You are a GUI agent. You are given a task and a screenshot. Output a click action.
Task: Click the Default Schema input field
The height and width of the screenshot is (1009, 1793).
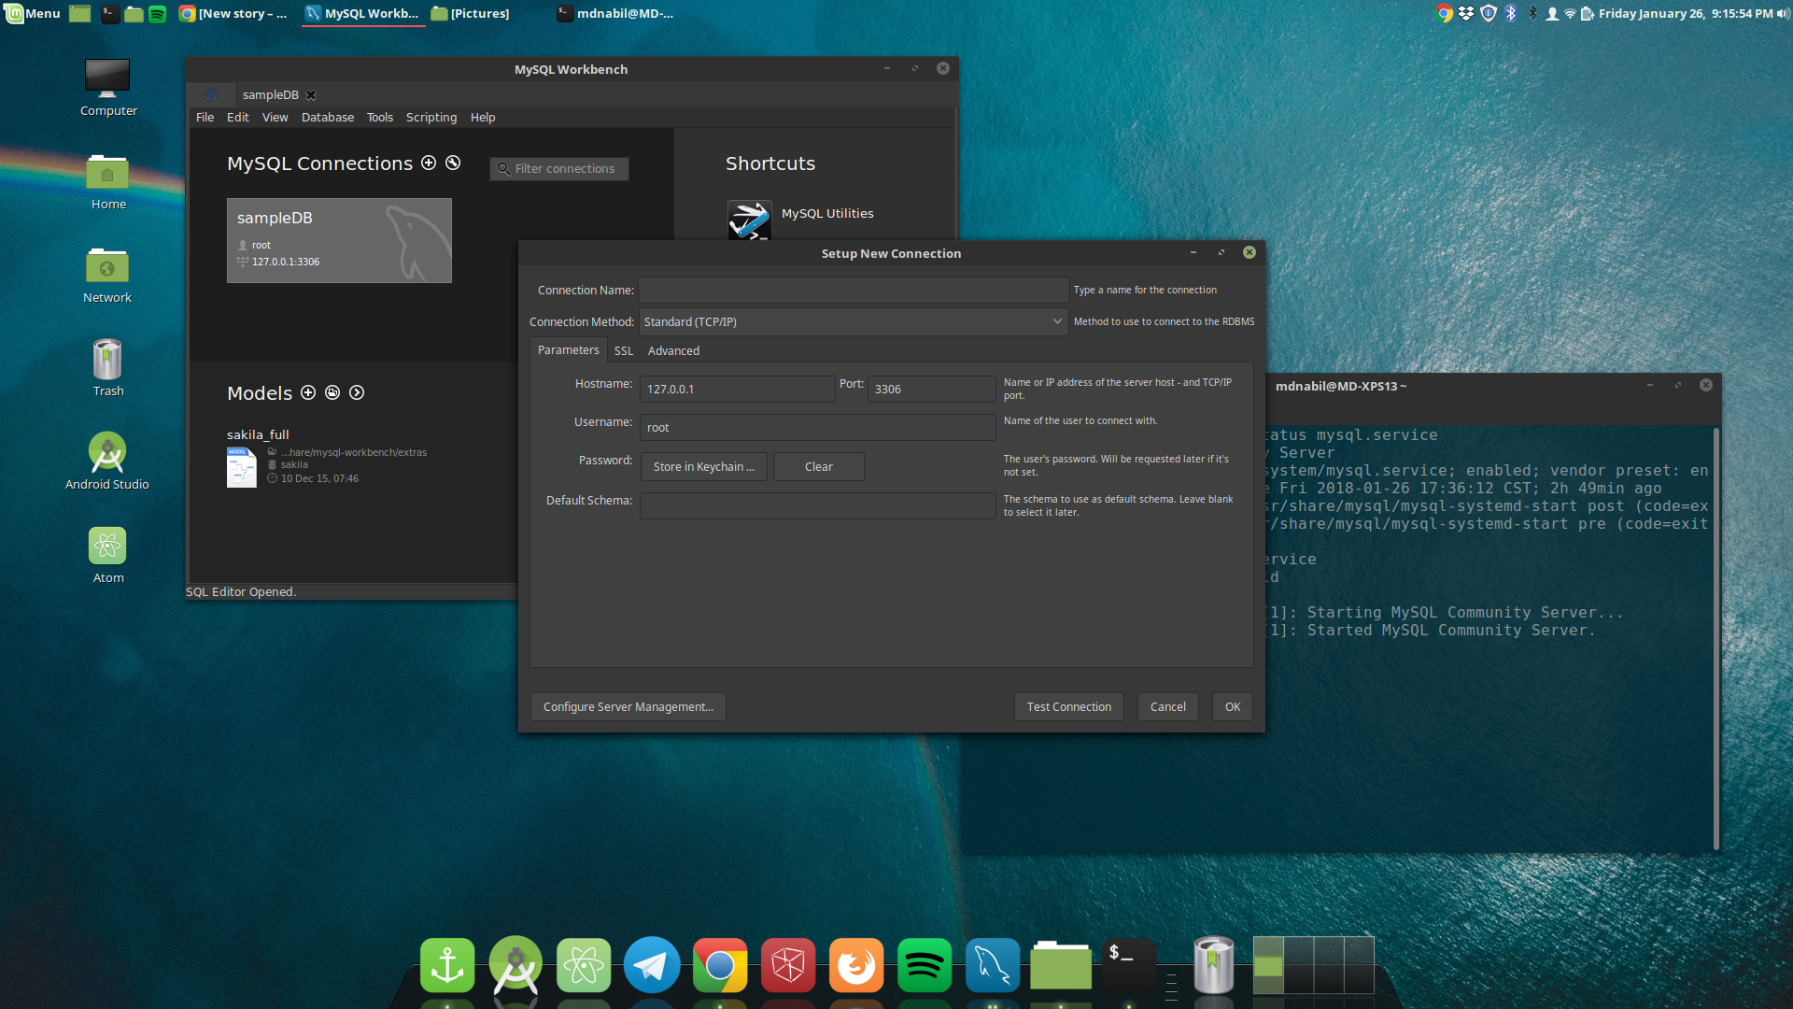[x=817, y=505]
